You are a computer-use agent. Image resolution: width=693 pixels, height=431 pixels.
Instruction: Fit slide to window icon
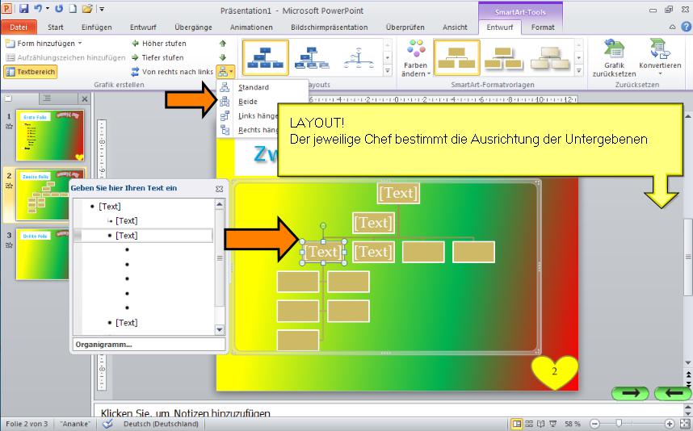684,424
